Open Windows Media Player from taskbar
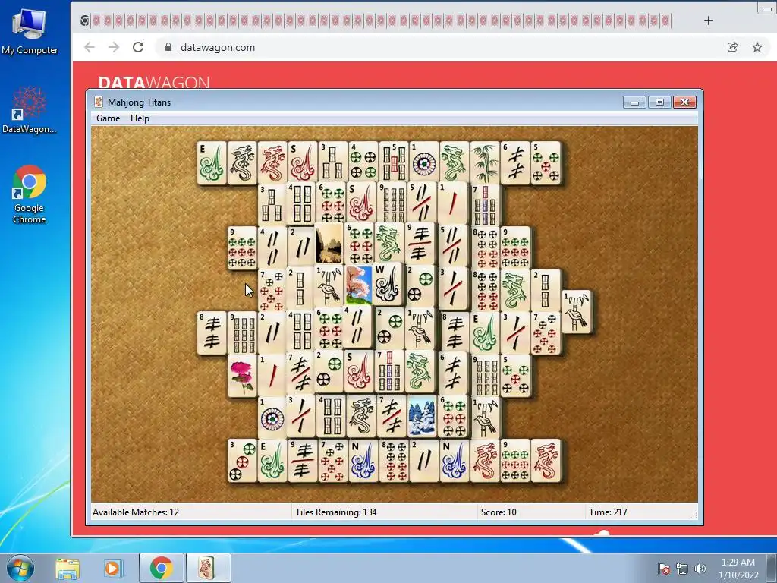This screenshot has width=777, height=583. 112,568
